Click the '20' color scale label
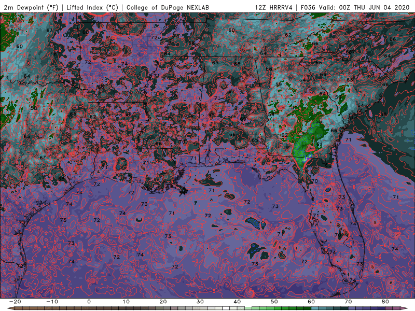 (163, 302)
